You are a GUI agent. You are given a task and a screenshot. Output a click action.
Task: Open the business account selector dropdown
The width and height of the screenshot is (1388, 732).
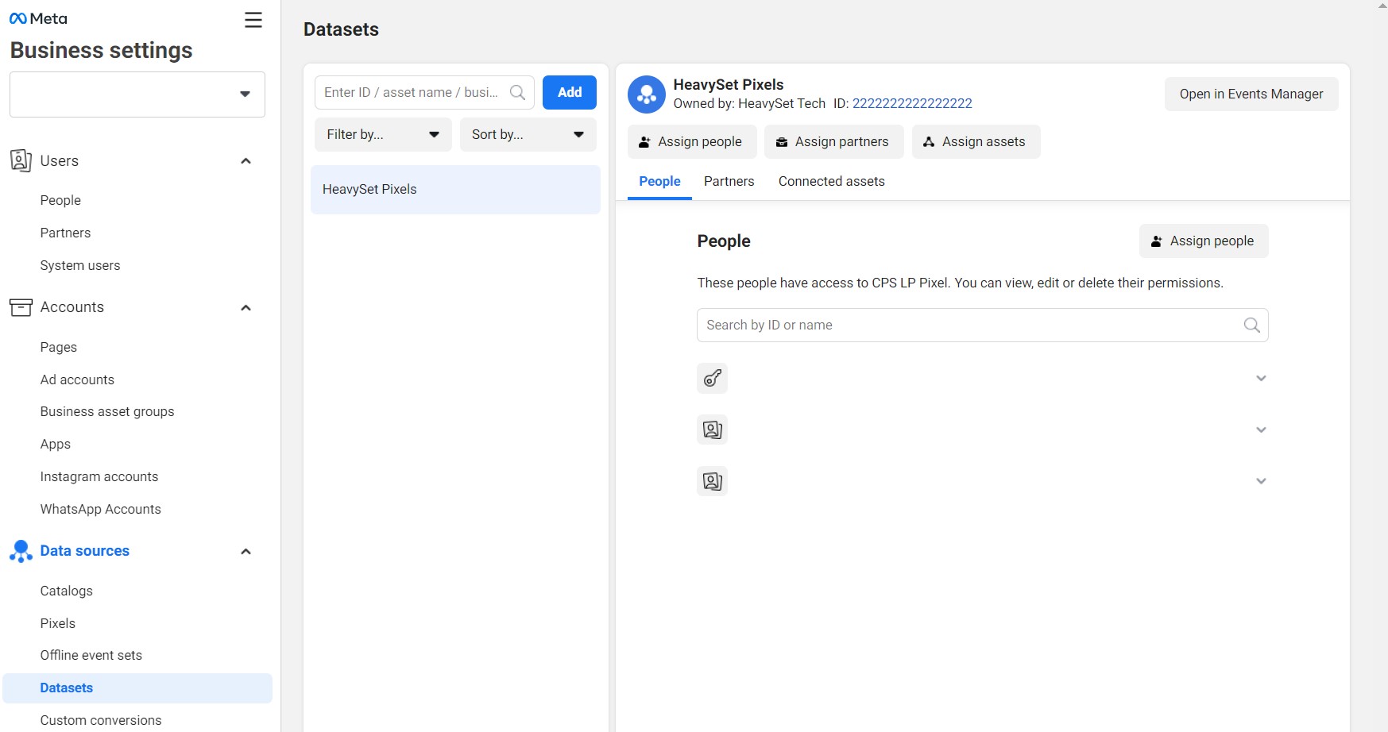pyautogui.click(x=137, y=94)
